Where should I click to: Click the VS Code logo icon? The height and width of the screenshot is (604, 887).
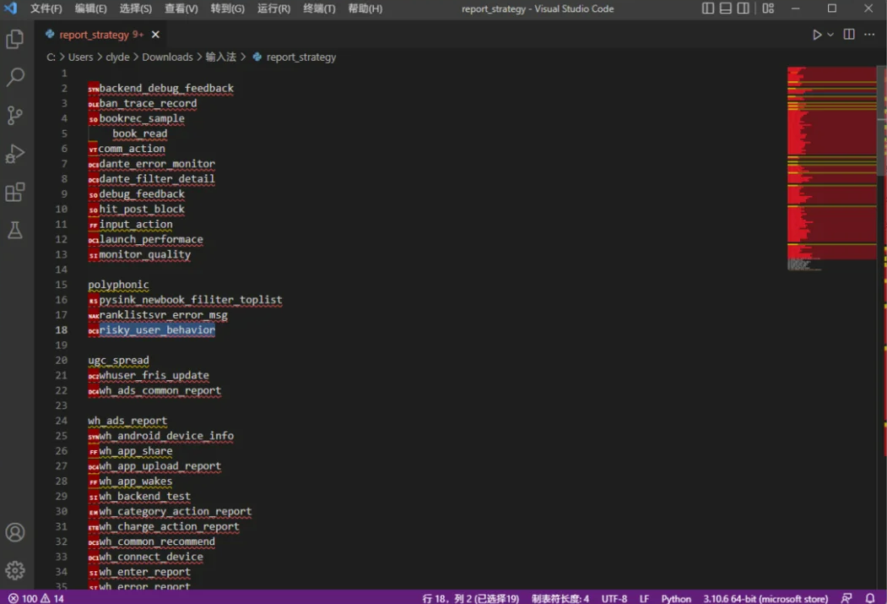click(11, 8)
